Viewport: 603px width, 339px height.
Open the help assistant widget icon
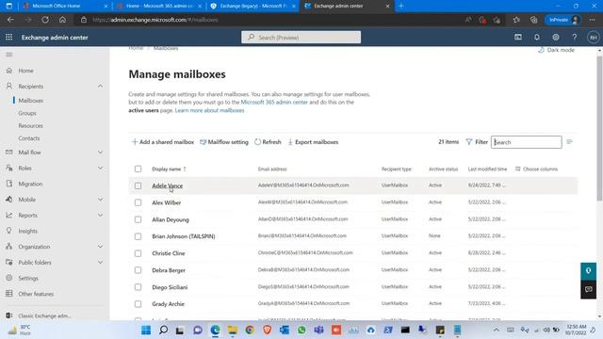[588, 271]
